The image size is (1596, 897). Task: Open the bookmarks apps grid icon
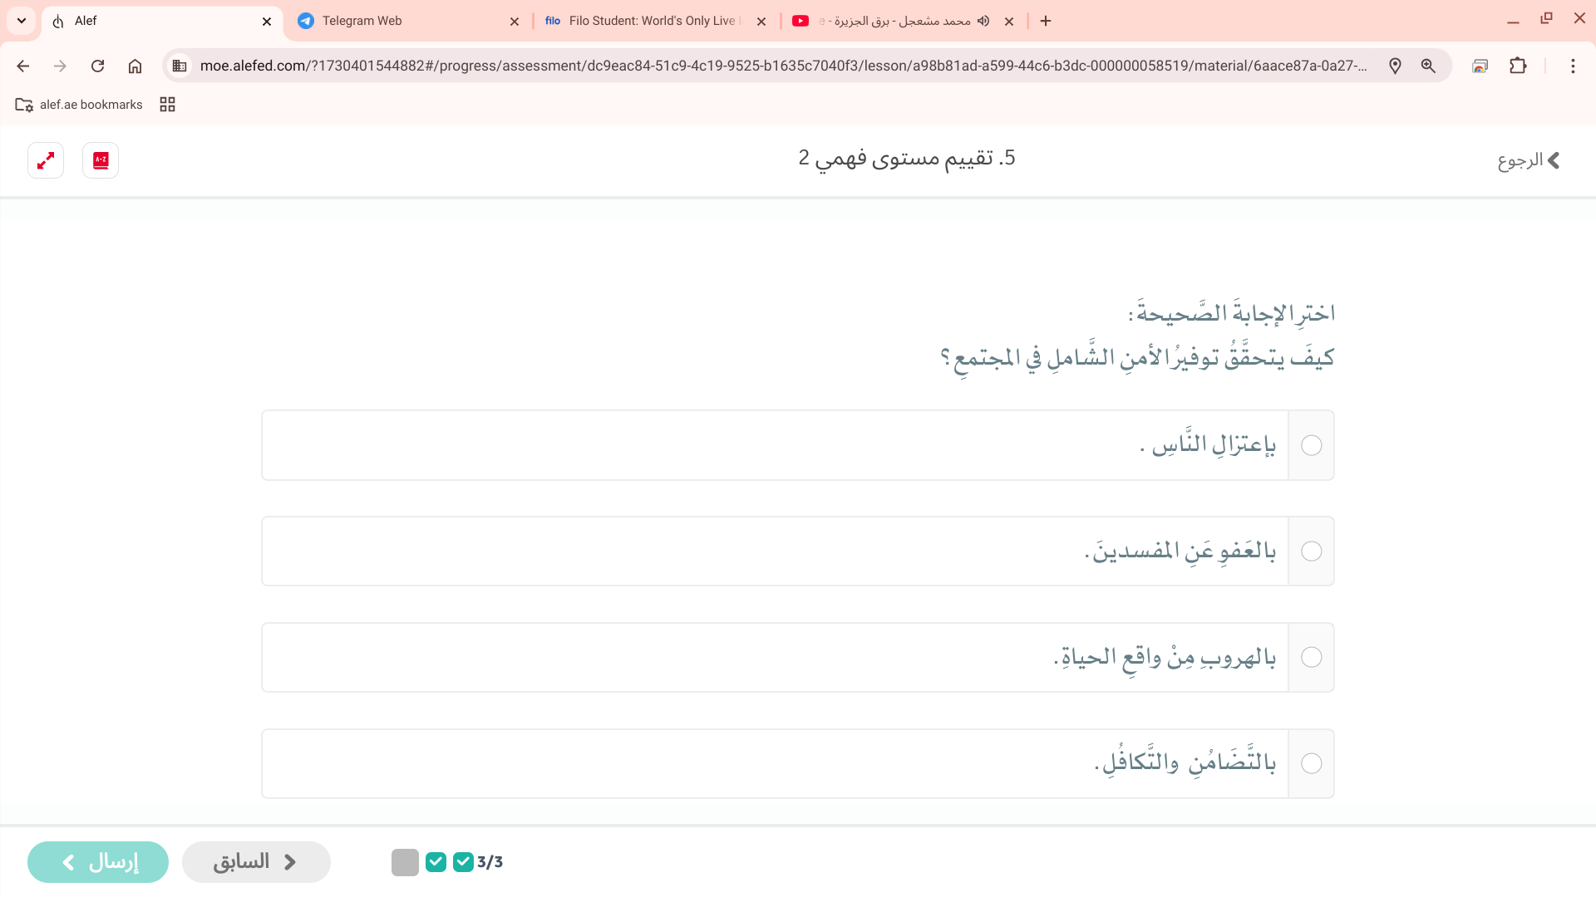[167, 105]
